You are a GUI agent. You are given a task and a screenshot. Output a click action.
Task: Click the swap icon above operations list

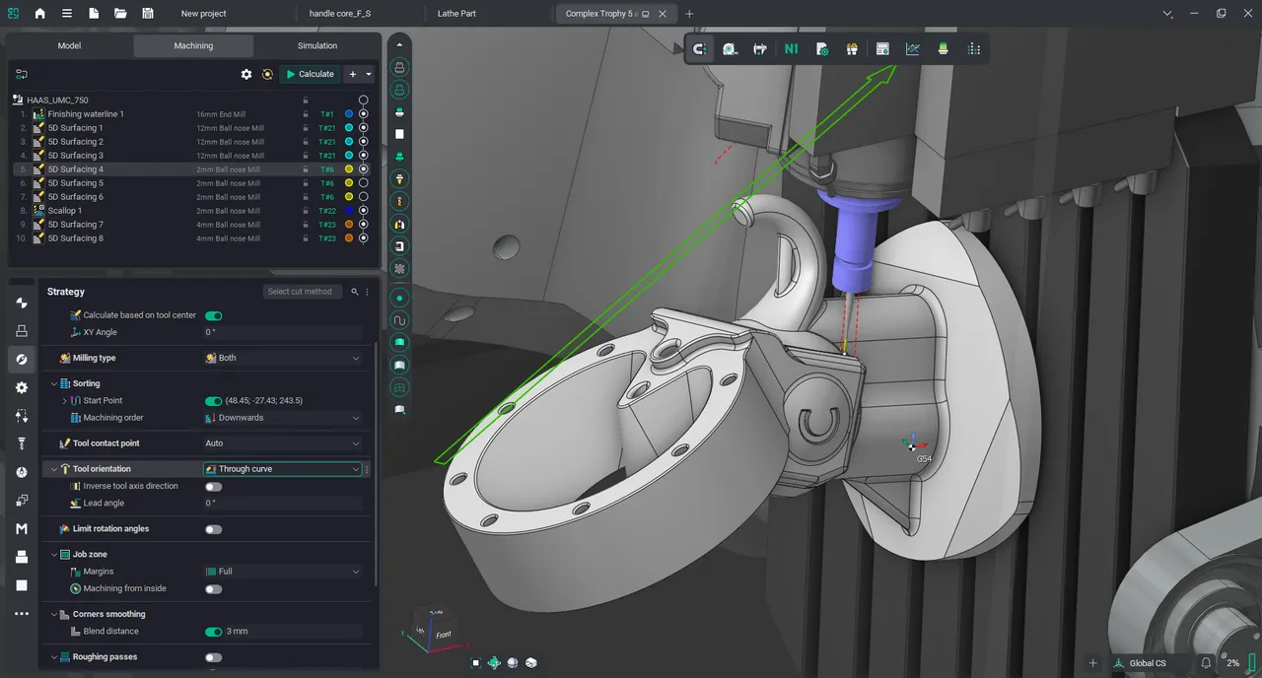(22, 74)
